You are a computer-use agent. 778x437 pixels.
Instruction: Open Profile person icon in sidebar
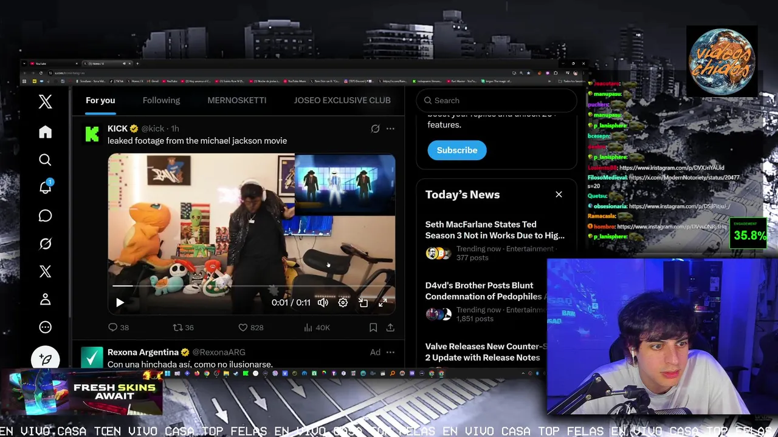45,299
